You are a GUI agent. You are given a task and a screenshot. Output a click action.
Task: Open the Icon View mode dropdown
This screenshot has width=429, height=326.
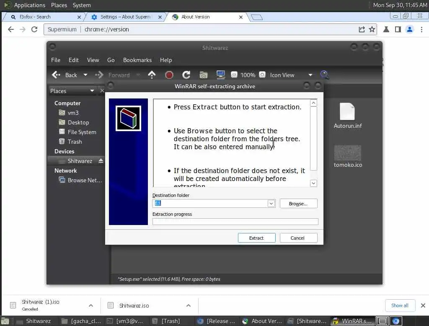(291, 75)
